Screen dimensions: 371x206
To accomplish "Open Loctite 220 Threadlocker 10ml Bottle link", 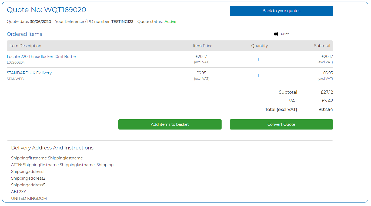I will coord(41,57).
